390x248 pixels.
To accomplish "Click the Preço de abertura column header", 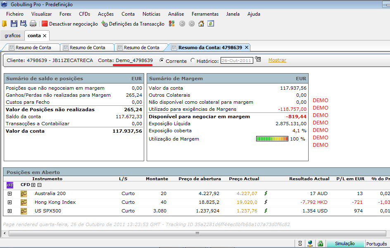I will [200, 179].
